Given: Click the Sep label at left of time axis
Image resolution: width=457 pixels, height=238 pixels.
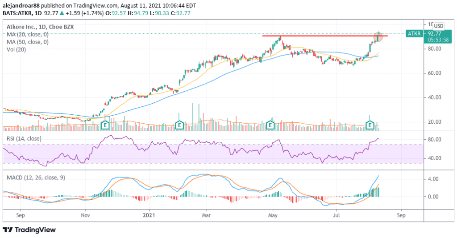Looking at the screenshot, I should 21,215.
